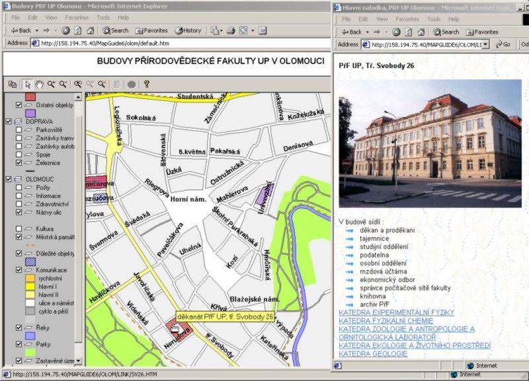Click the Go button in Hlavní nabídka window
529x381 pixels.
point(503,44)
